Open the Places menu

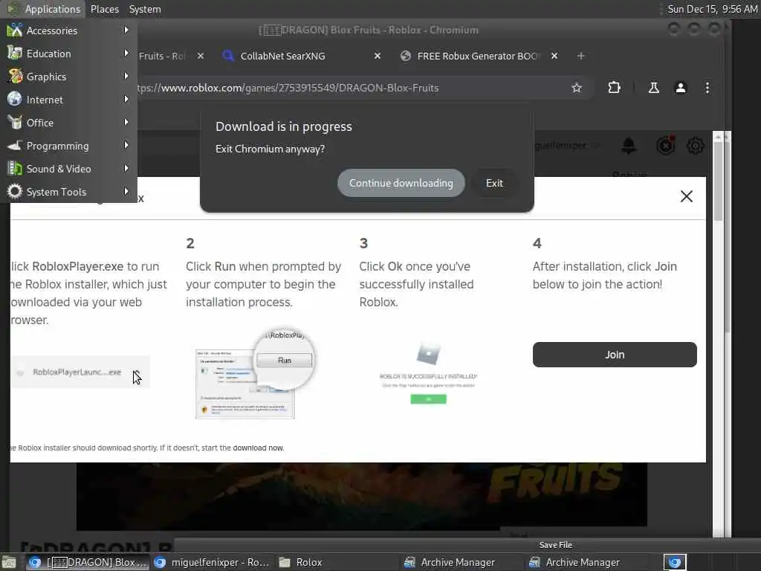104,9
